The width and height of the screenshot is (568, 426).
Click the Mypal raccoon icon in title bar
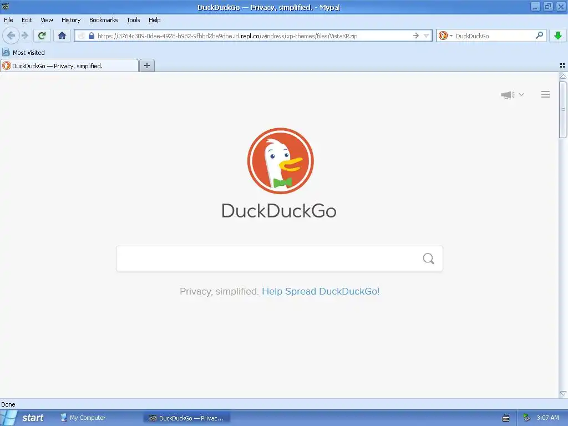pyautogui.click(x=6, y=6)
